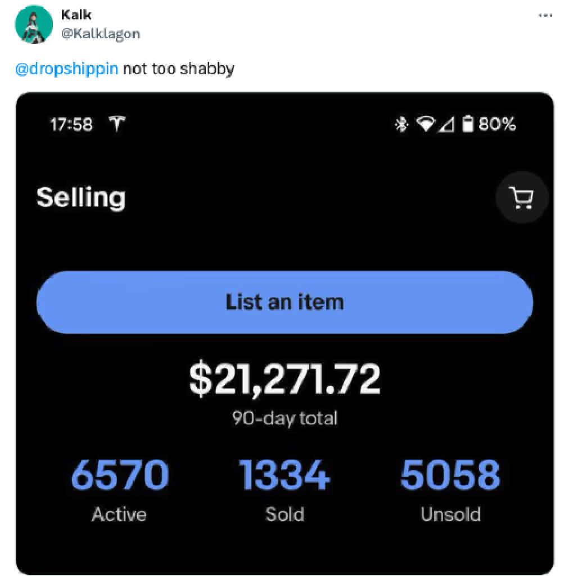Open the Active listings breakdown
This screenshot has width=569, height=585.
pos(119,514)
